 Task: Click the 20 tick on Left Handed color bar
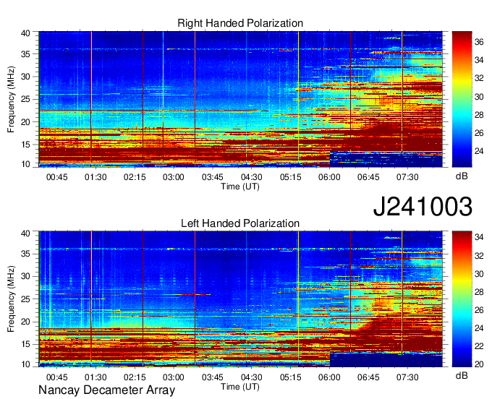(x=479, y=364)
